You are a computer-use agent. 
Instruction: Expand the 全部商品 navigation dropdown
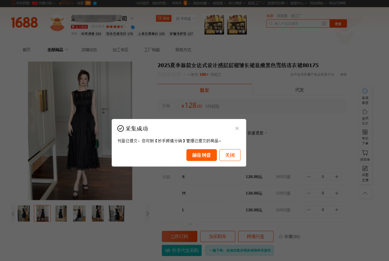[x=57, y=50]
